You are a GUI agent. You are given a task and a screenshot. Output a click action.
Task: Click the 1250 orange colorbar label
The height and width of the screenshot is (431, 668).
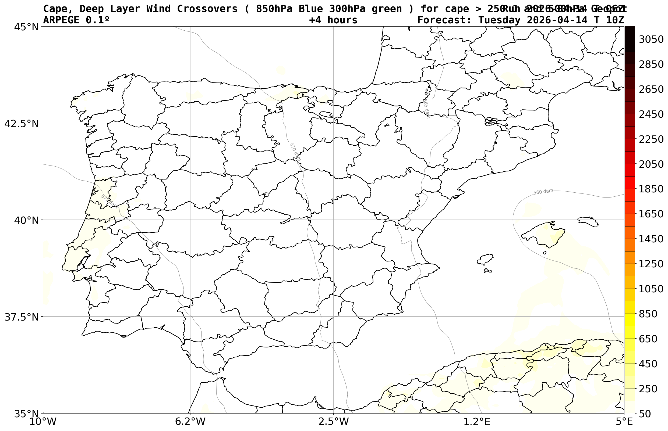(651, 264)
